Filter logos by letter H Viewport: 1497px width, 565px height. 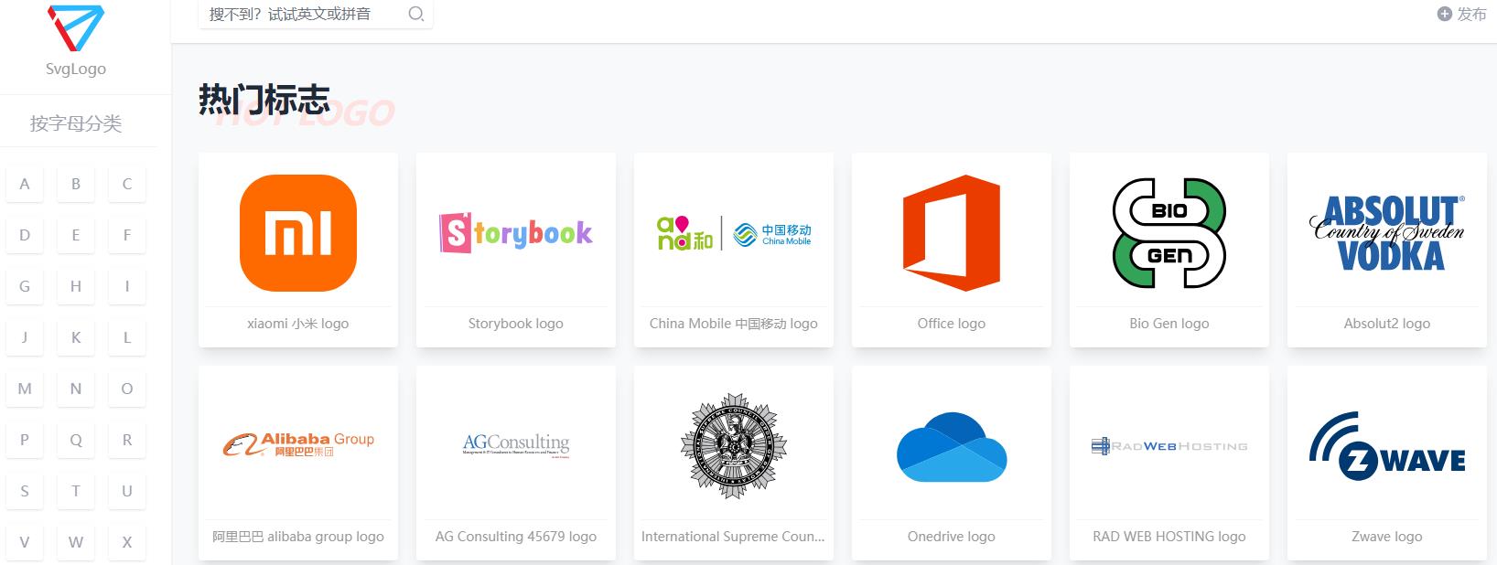[x=76, y=286]
